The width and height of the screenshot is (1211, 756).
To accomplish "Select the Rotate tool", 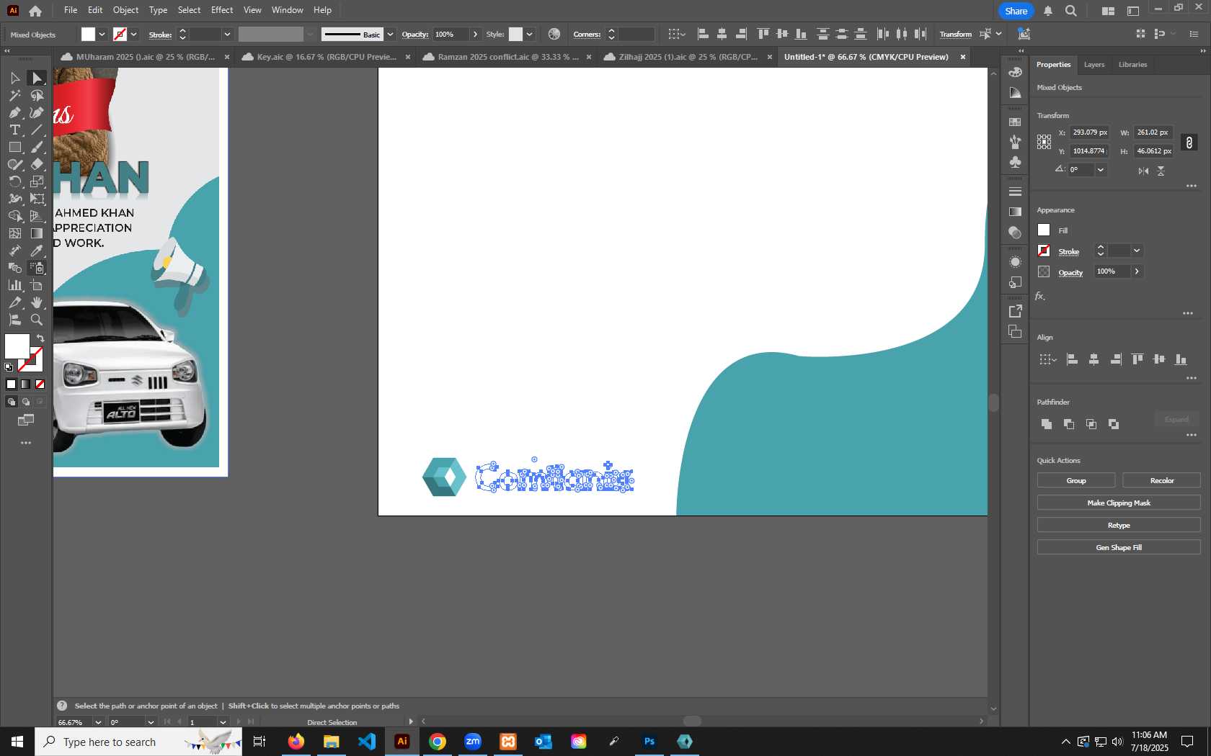I will click(14, 181).
